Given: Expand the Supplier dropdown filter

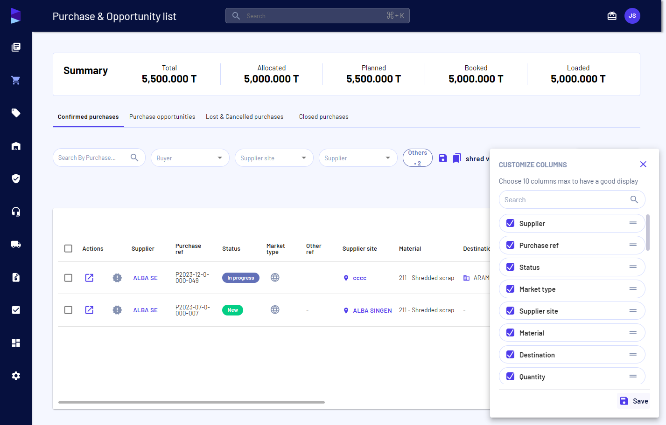Looking at the screenshot, I should 358,158.
